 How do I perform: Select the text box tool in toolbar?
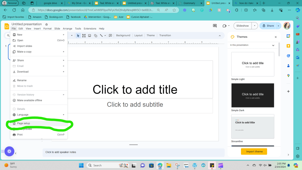pos(84,35)
